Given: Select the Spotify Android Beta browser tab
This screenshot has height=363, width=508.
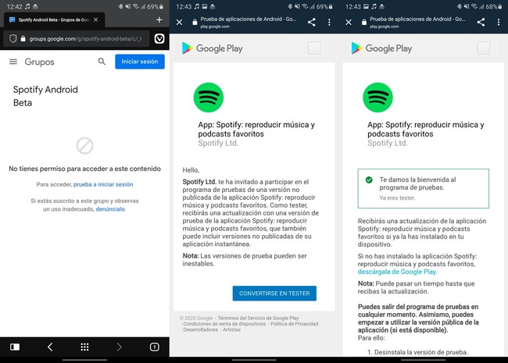Looking at the screenshot, I should pos(54,20).
